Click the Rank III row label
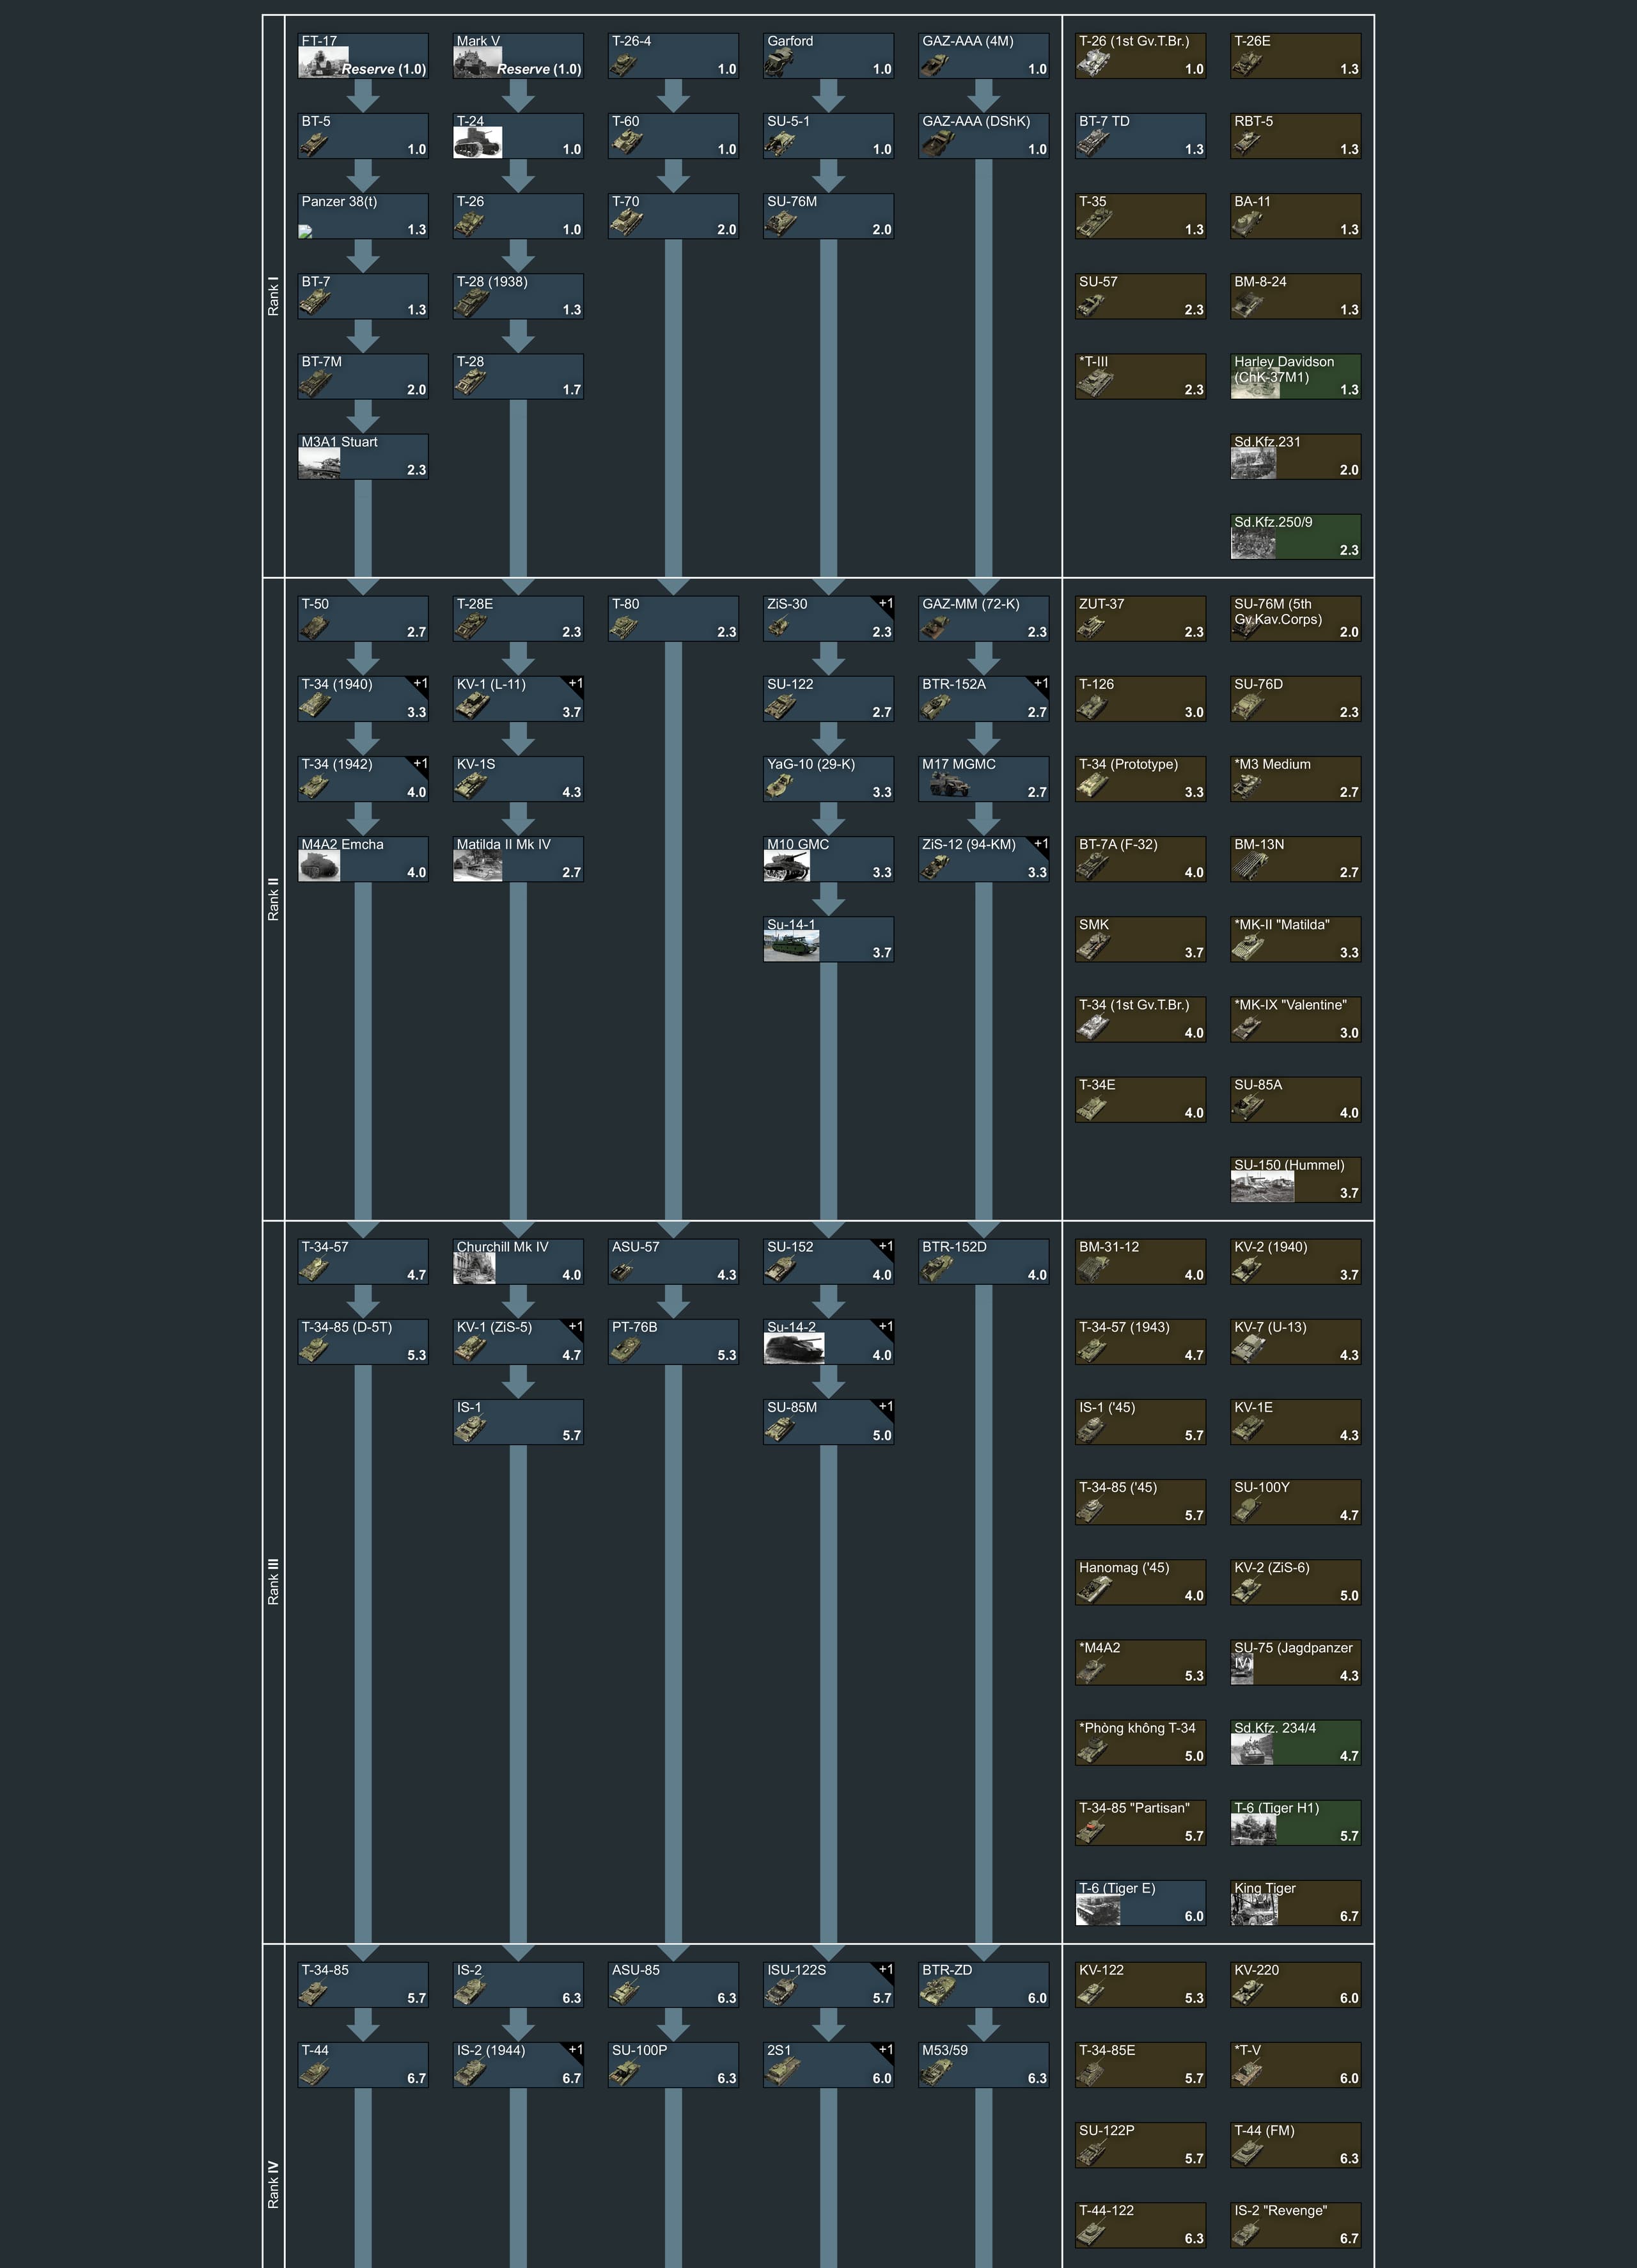Viewport: 1637px width, 2268px height. pyautogui.click(x=273, y=1581)
